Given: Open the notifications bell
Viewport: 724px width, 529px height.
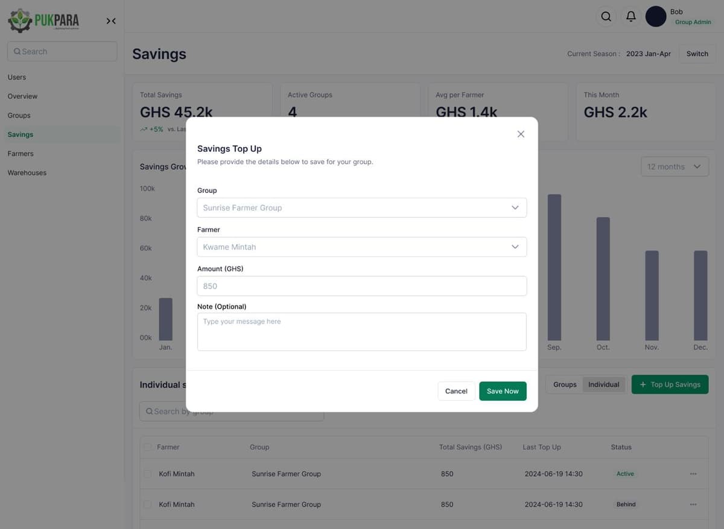Looking at the screenshot, I should click(631, 16).
